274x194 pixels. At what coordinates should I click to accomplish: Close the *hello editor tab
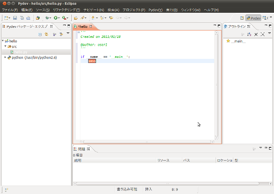pyautogui.click(x=90, y=26)
